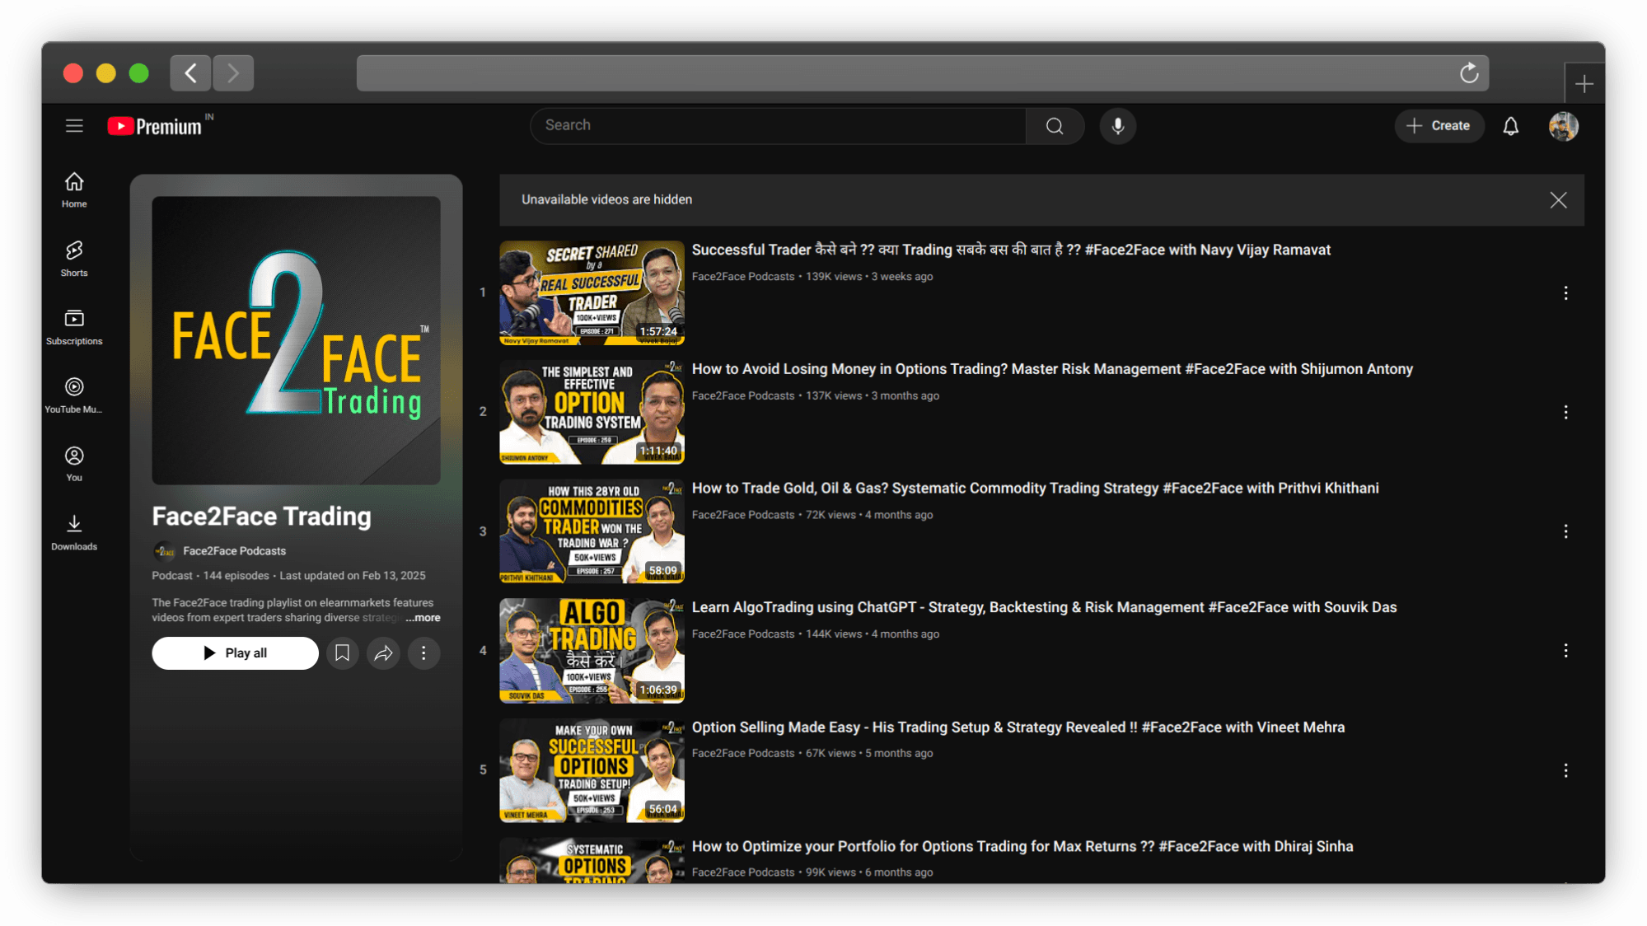1647x926 pixels.
Task: Reload the page
Action: pos(1469,73)
